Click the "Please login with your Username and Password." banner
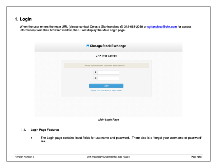This screenshot has height=168, width=217. coord(106,66)
